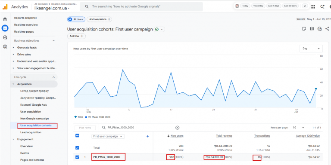This screenshot has width=331, height=165.
Task: Click the Add filter button
Action: click(76, 36)
